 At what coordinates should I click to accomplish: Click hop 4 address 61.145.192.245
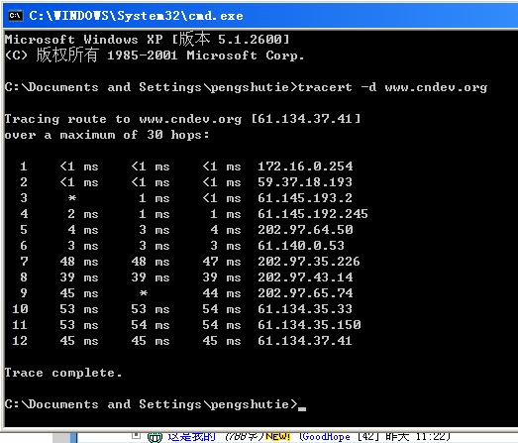coord(313,213)
